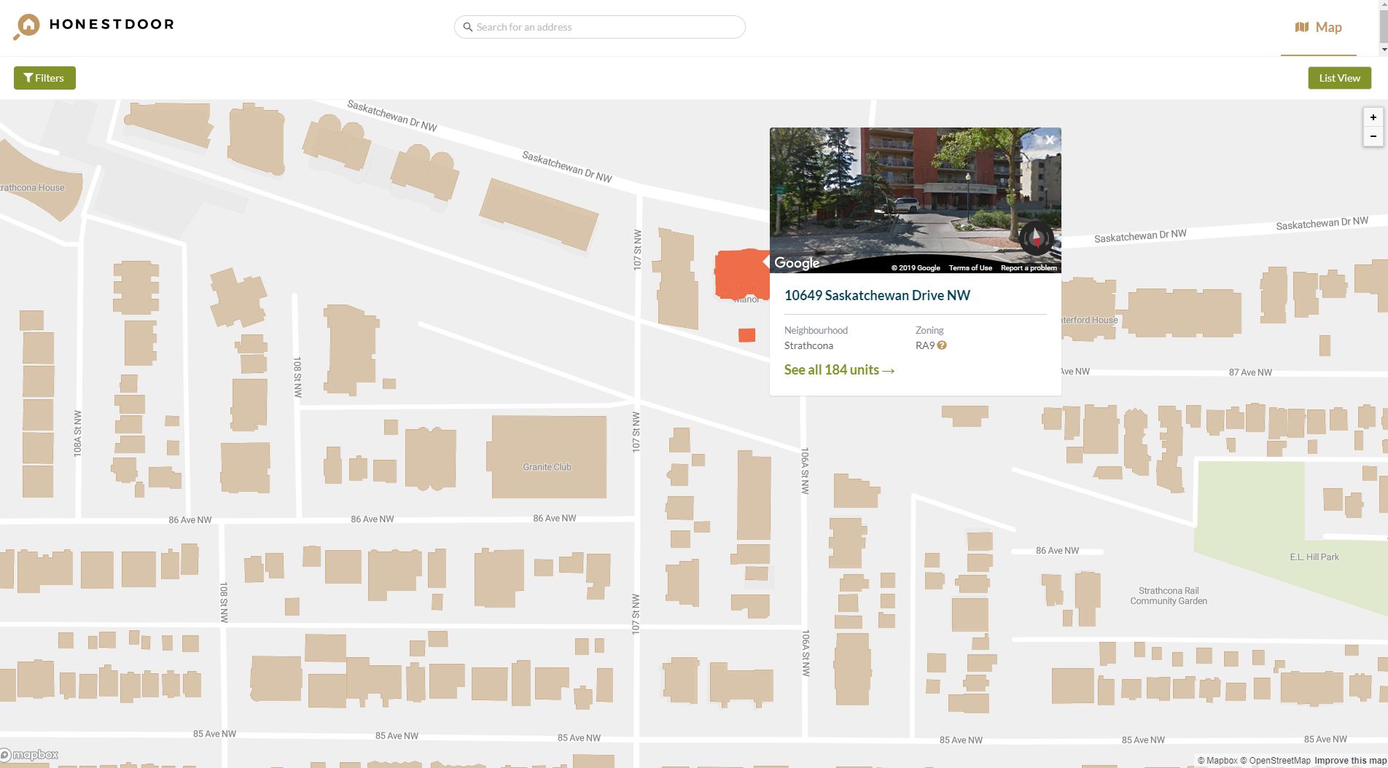
Task: Click inside the address search field
Action: 598,27
